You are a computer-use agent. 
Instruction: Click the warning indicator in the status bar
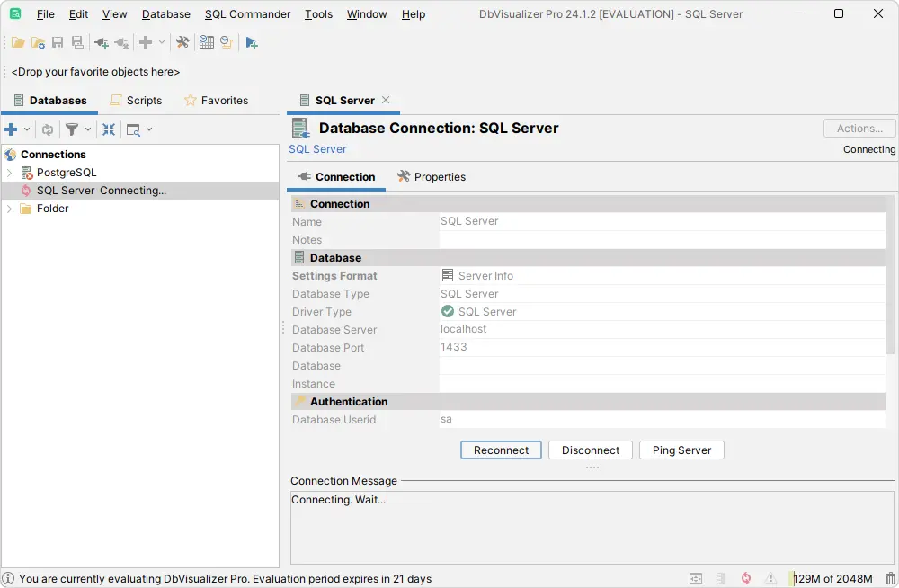[x=770, y=578]
